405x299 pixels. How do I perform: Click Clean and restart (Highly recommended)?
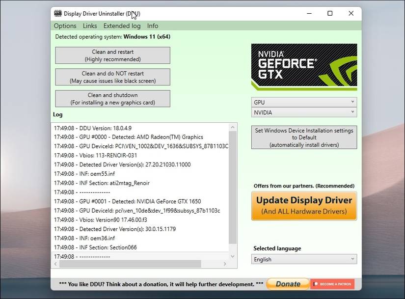[x=112, y=55]
